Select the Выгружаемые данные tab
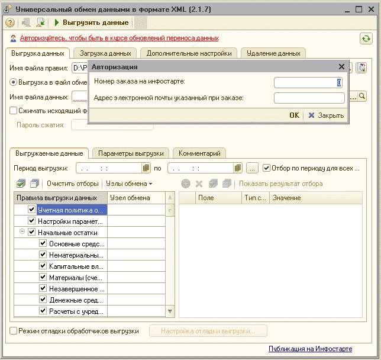Image resolution: width=381 pixels, height=360 pixels. pos(49,153)
